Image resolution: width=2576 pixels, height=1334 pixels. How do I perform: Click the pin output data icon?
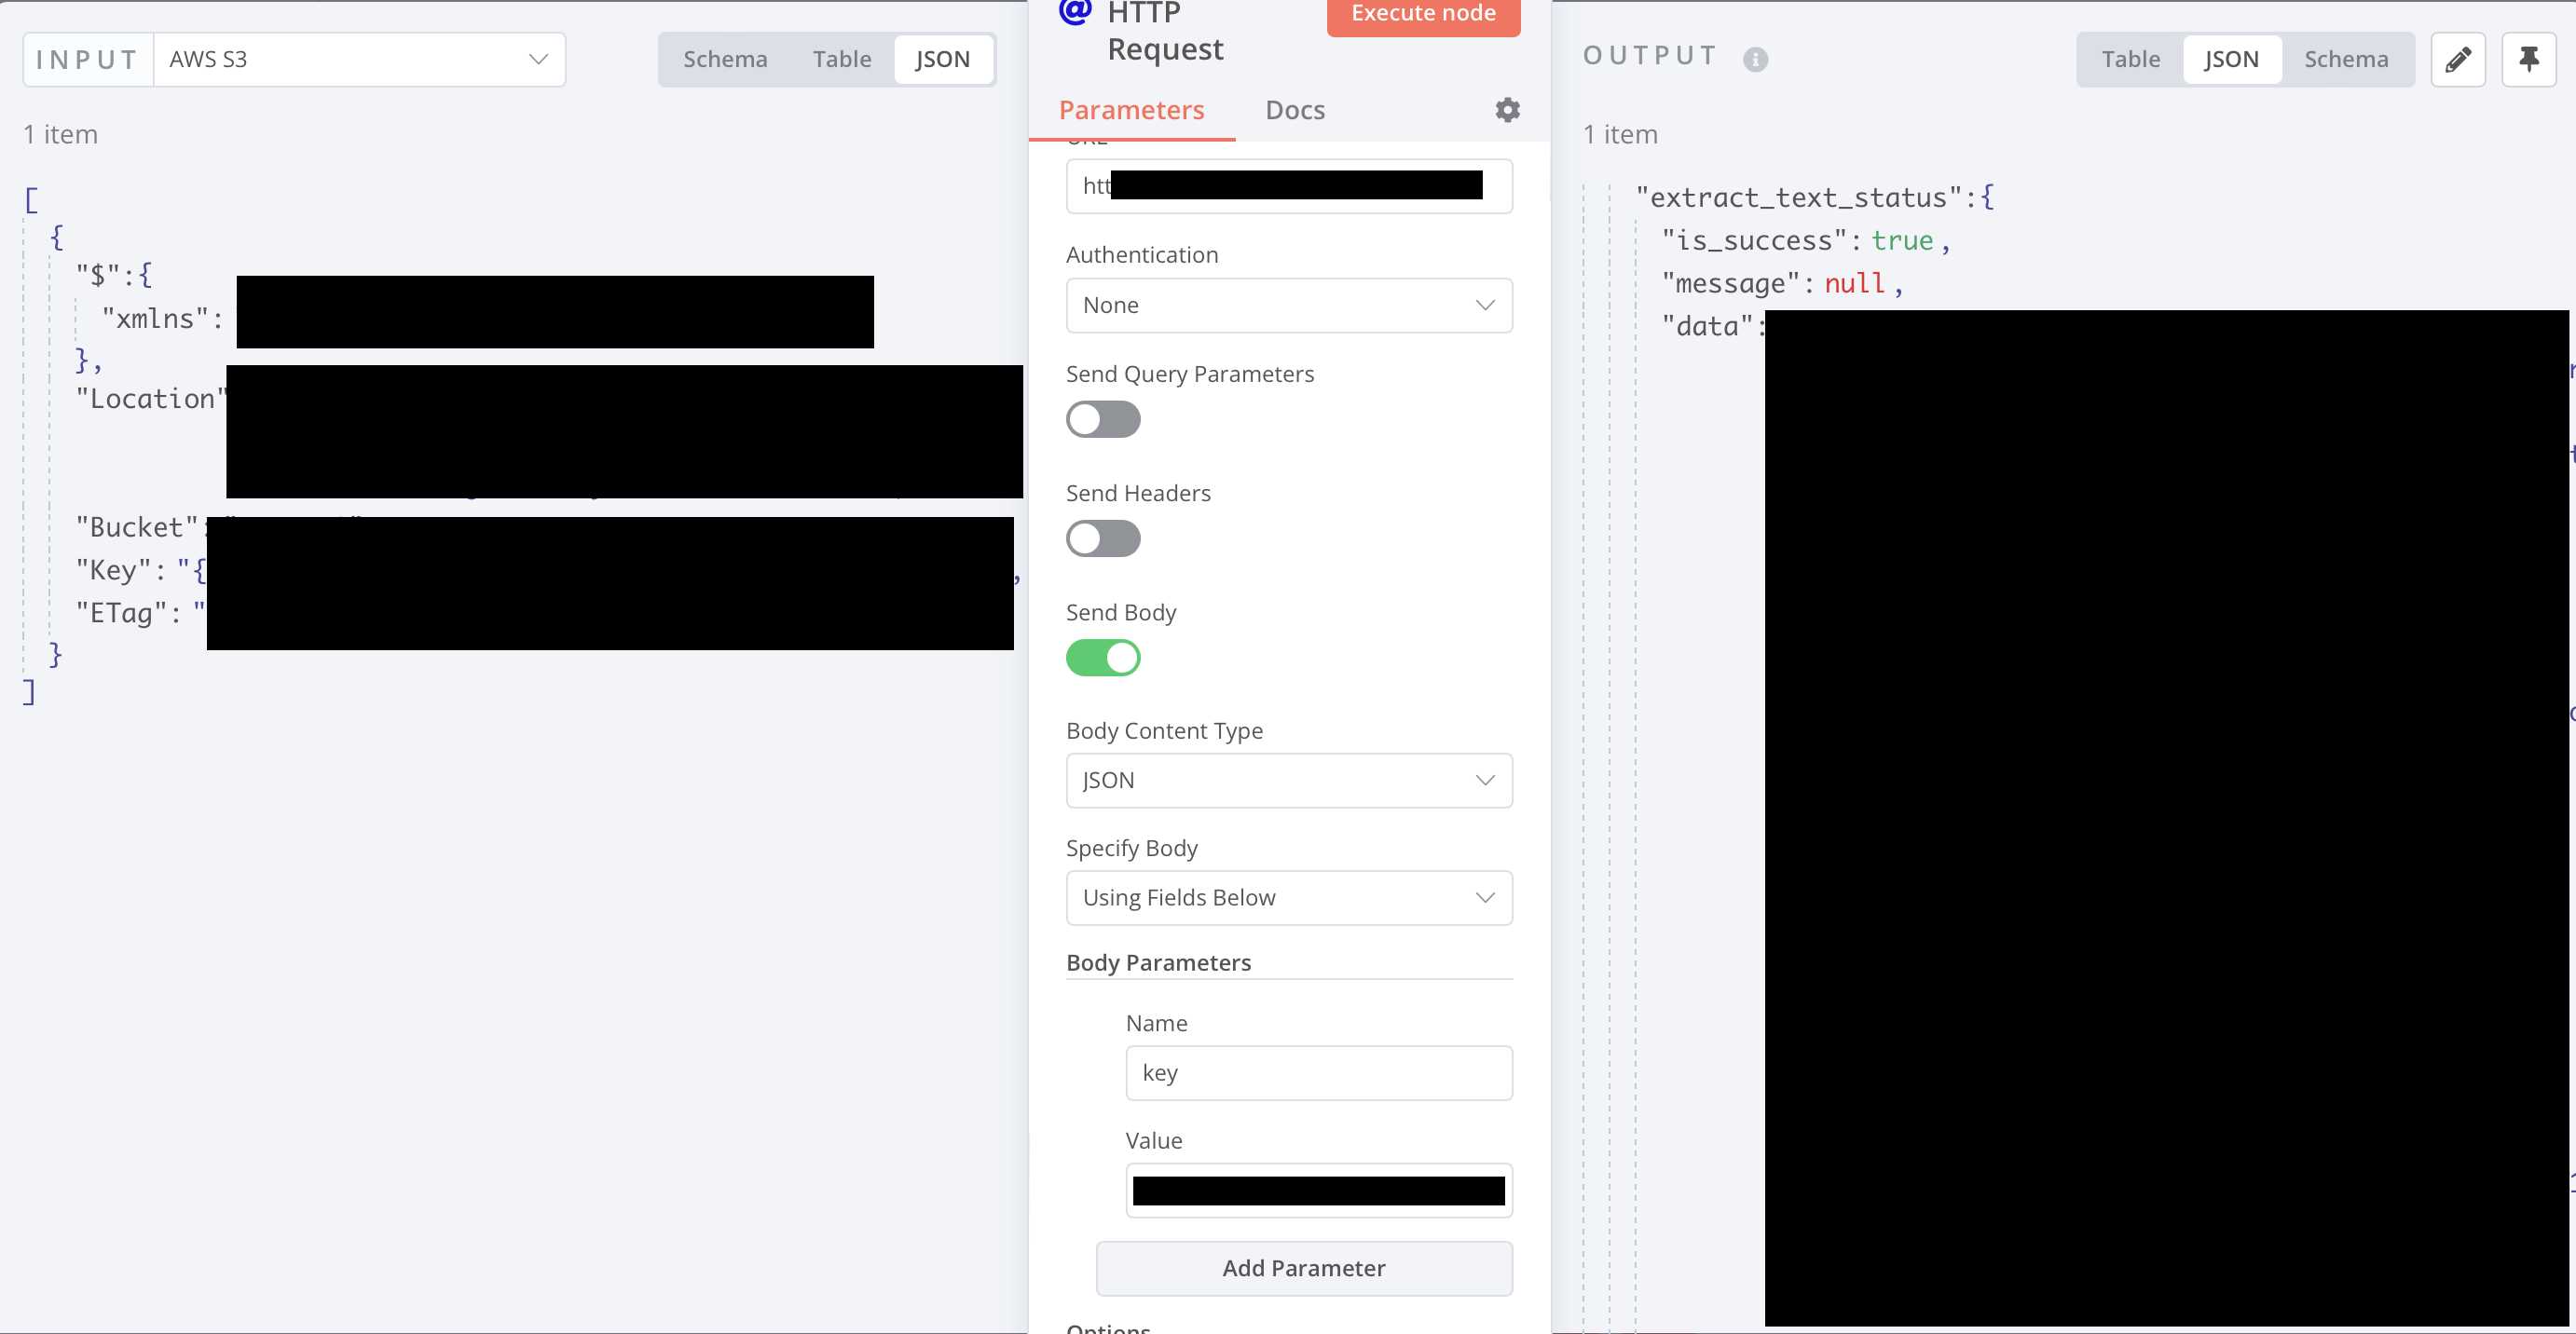pyautogui.click(x=2528, y=59)
